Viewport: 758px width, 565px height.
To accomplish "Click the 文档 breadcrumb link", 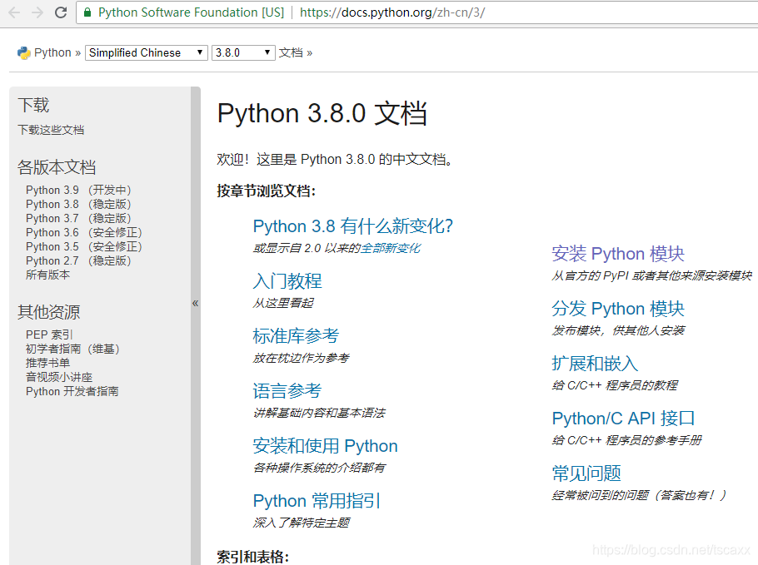I will click(291, 52).
